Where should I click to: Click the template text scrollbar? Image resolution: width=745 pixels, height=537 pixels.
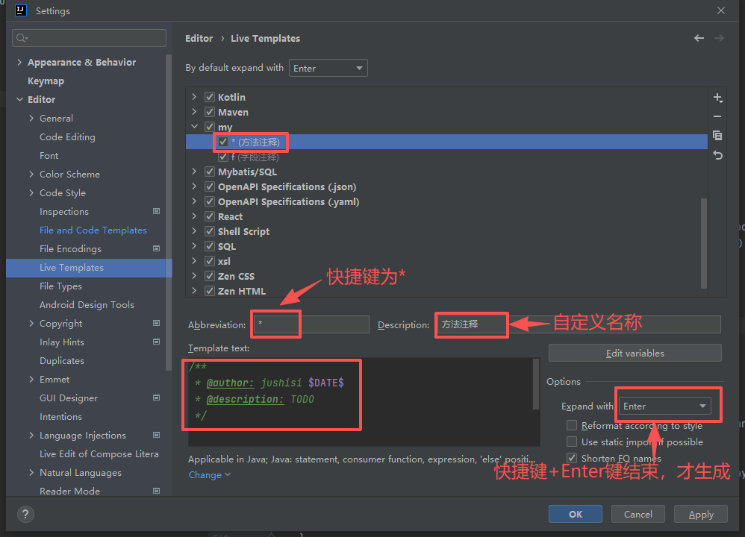coord(536,383)
